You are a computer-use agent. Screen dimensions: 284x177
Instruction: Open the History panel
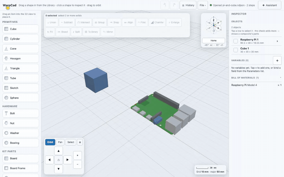click(188, 5)
